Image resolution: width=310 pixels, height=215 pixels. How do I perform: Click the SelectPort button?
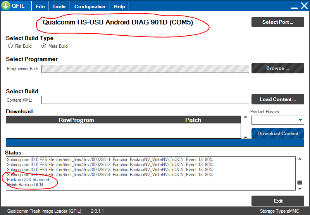277,22
